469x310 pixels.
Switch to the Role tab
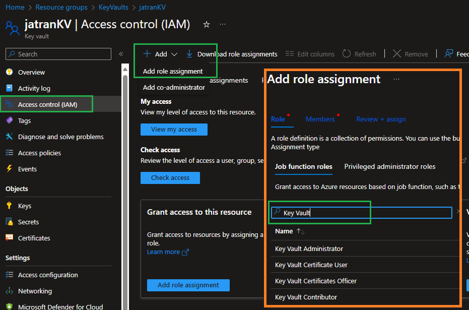(278, 119)
